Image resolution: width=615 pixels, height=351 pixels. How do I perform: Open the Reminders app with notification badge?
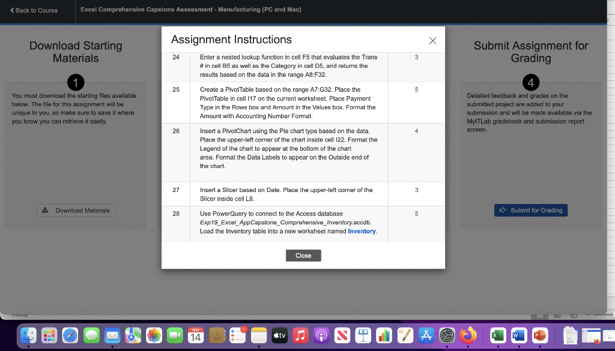pyautogui.click(x=238, y=335)
